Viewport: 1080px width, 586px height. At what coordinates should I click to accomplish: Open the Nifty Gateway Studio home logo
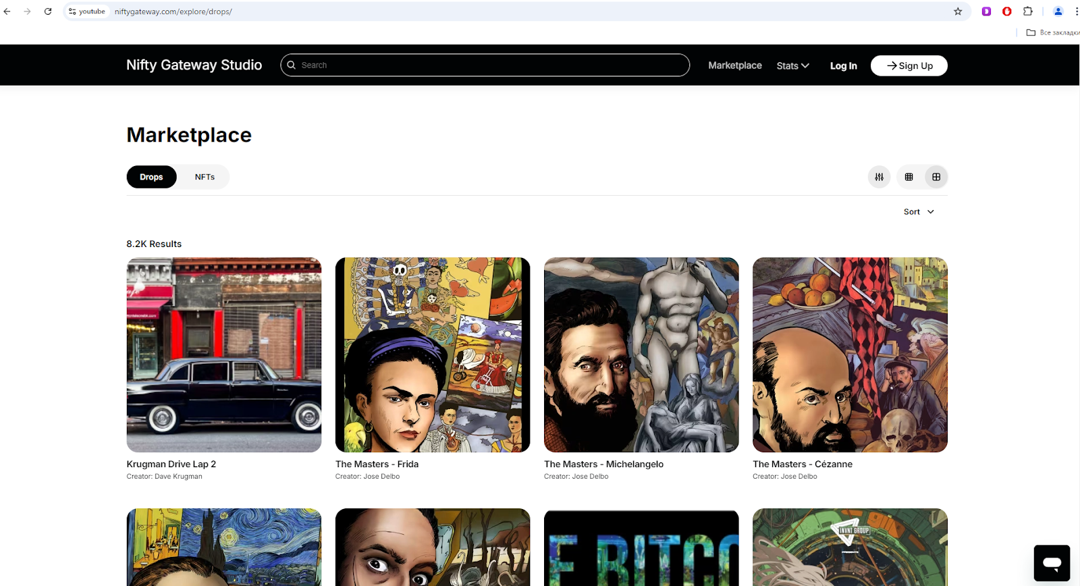pyautogui.click(x=194, y=65)
